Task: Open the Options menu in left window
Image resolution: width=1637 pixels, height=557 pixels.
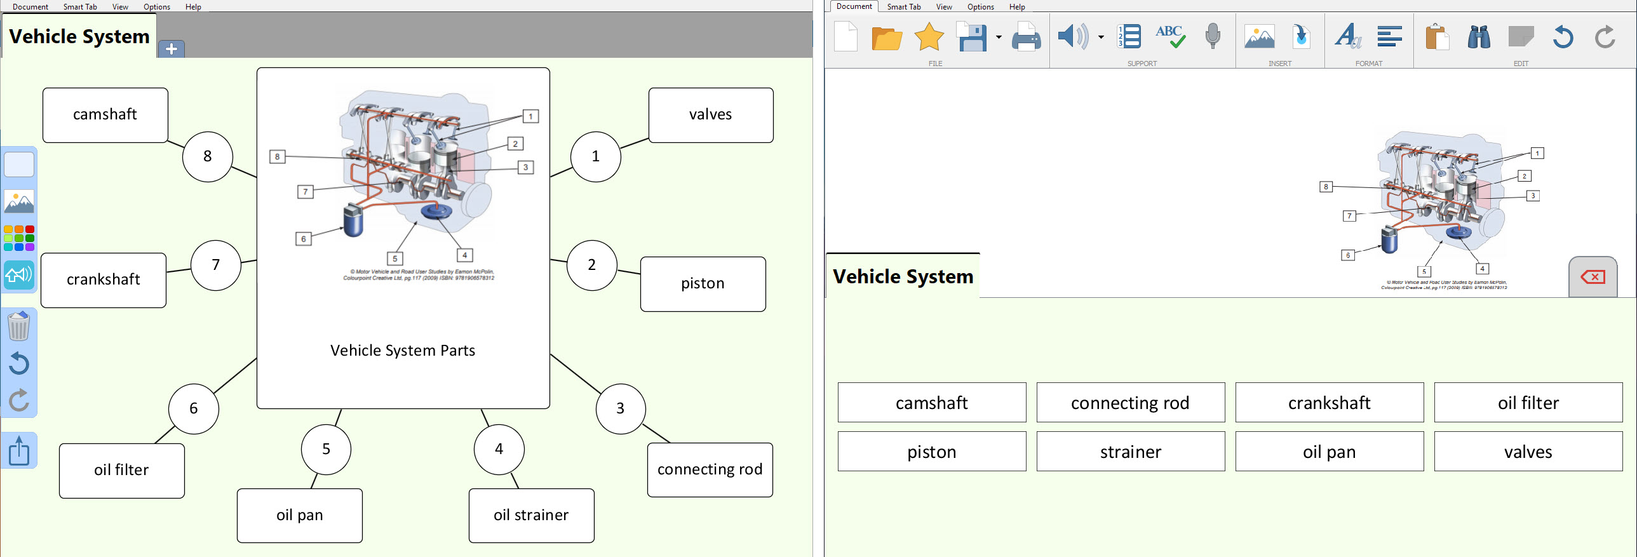Action: (156, 7)
